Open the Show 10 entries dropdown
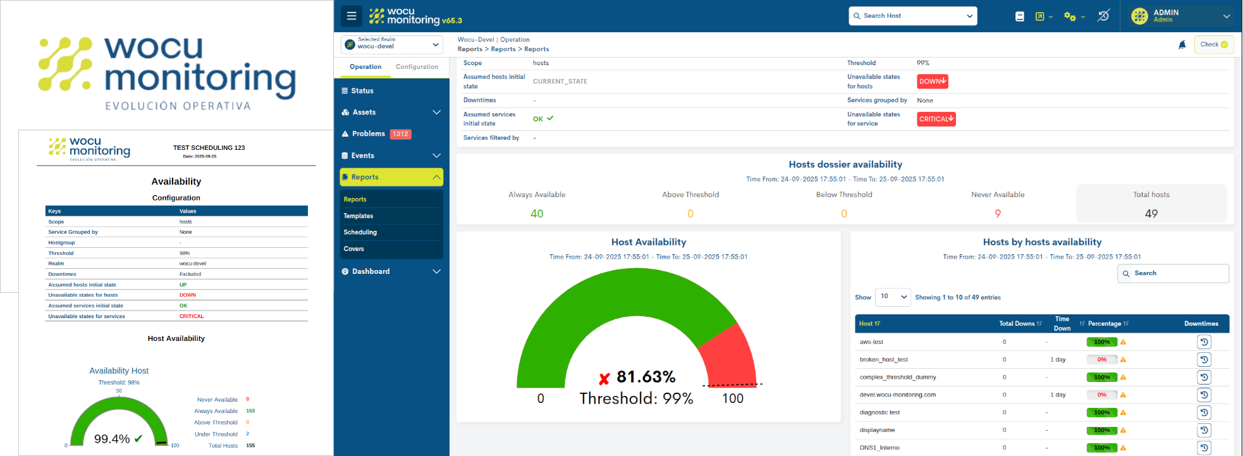This screenshot has height=456, width=1243. point(893,297)
